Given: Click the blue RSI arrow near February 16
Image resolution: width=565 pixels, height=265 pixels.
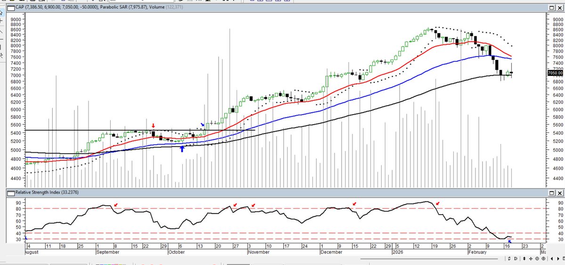Looking at the screenshot, I should point(509,242).
